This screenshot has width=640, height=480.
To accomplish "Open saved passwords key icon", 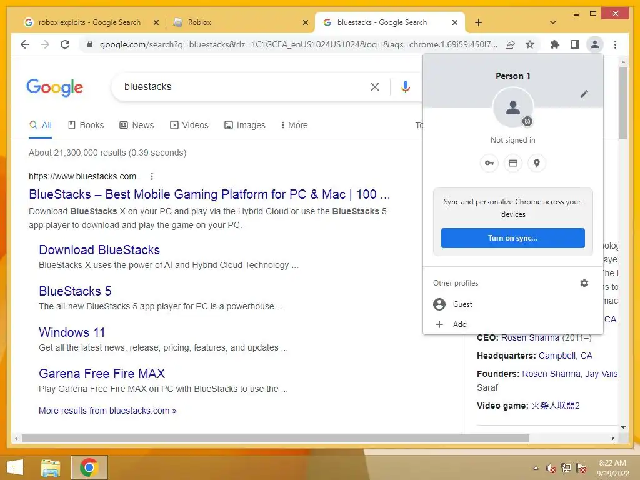I will [x=489, y=163].
